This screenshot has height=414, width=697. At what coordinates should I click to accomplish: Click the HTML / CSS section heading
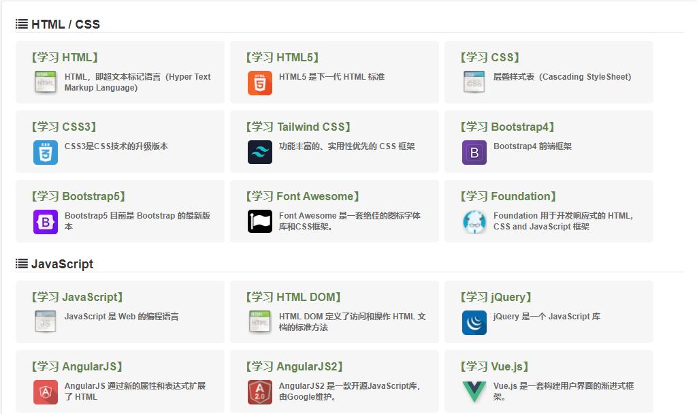click(x=66, y=24)
